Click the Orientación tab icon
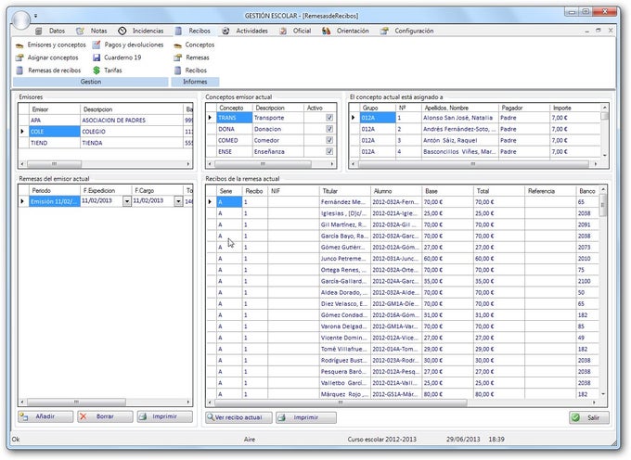This screenshot has height=460, width=631. 326,31
